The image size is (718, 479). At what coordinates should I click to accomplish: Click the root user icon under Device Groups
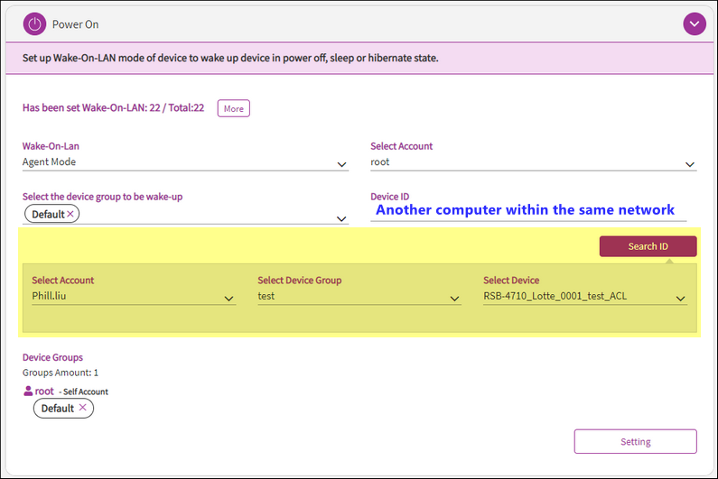pyautogui.click(x=28, y=391)
